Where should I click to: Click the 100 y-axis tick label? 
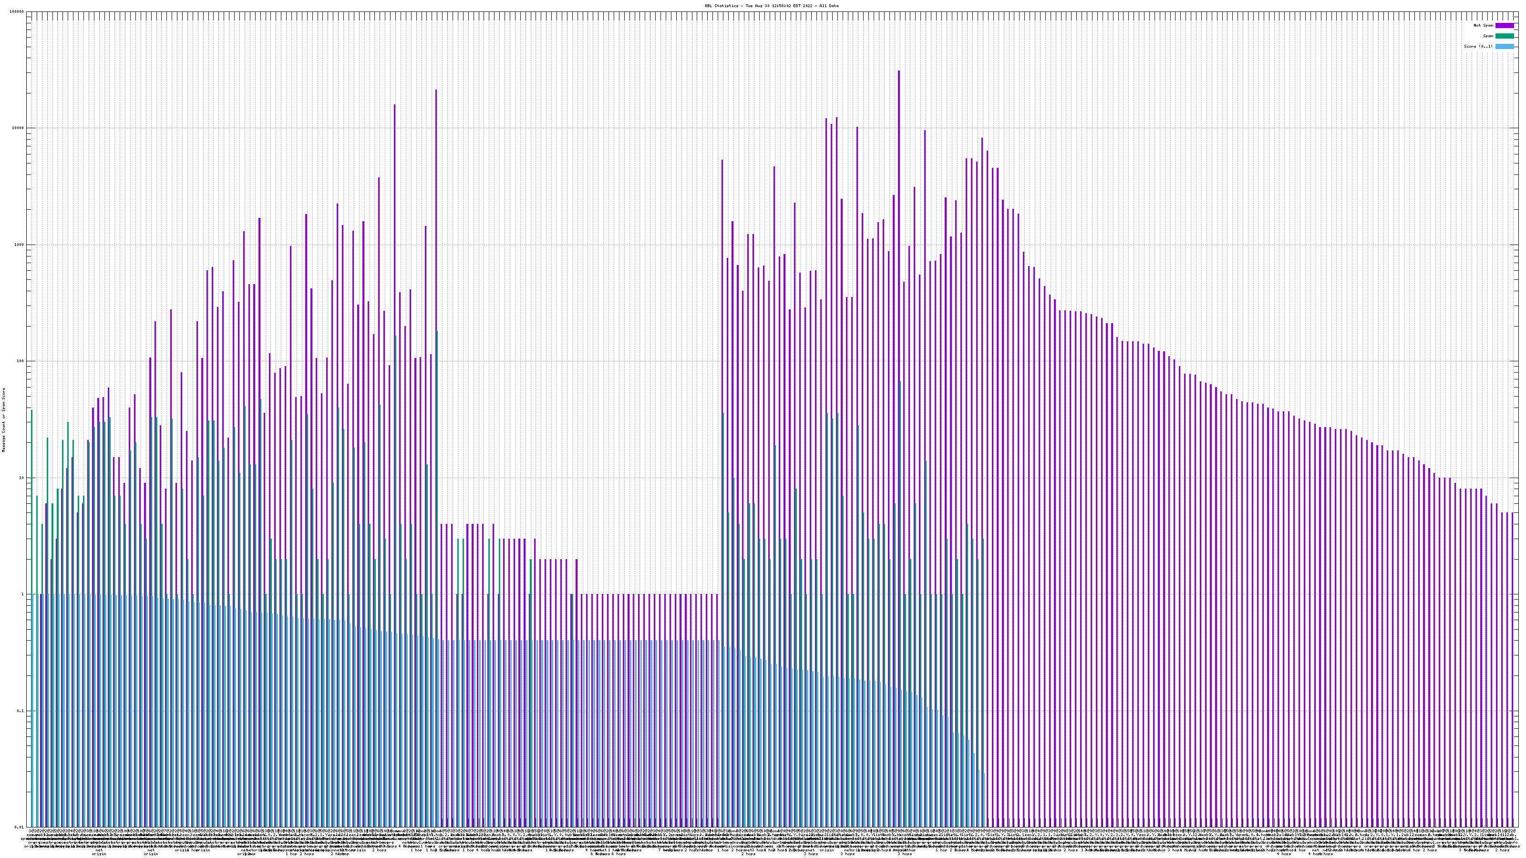[x=21, y=361]
